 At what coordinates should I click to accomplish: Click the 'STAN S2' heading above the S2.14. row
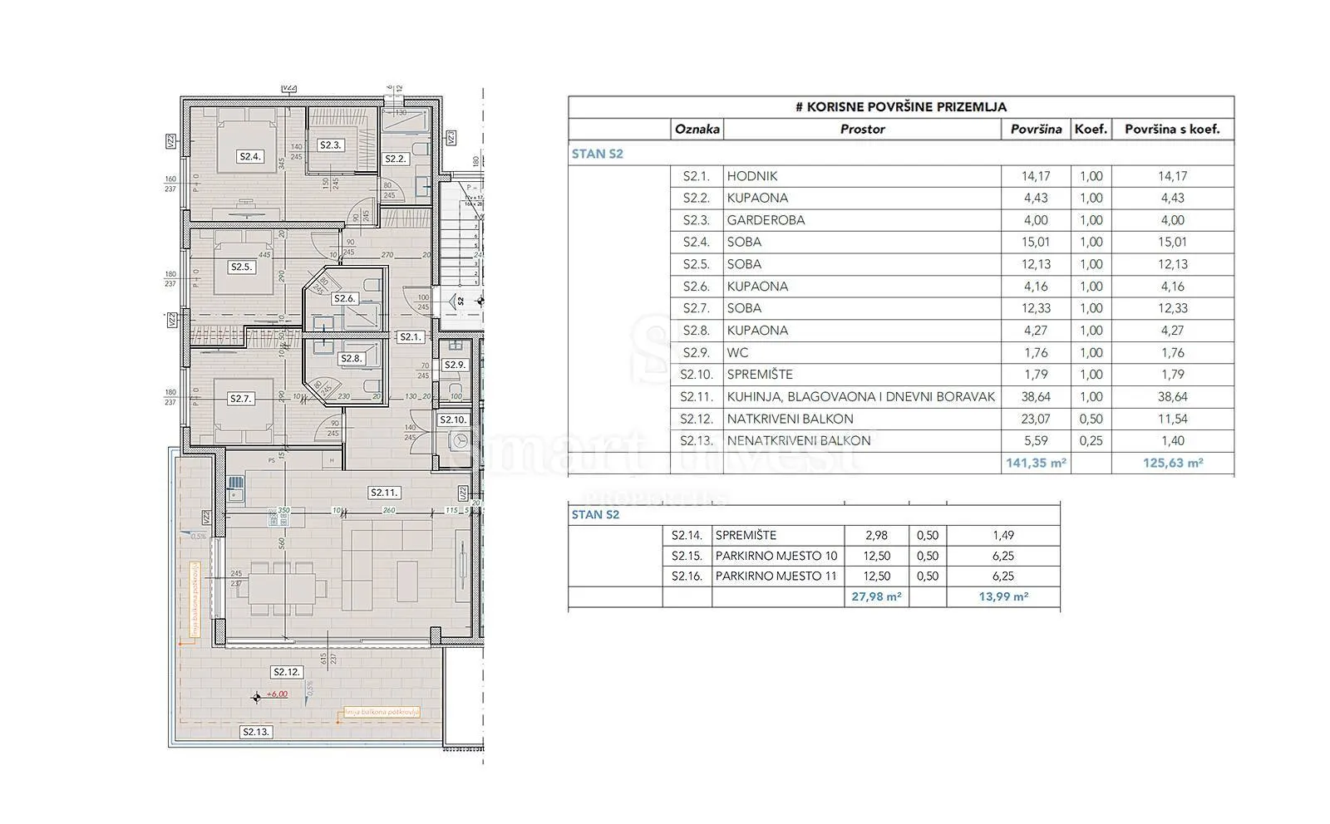pyautogui.click(x=595, y=514)
